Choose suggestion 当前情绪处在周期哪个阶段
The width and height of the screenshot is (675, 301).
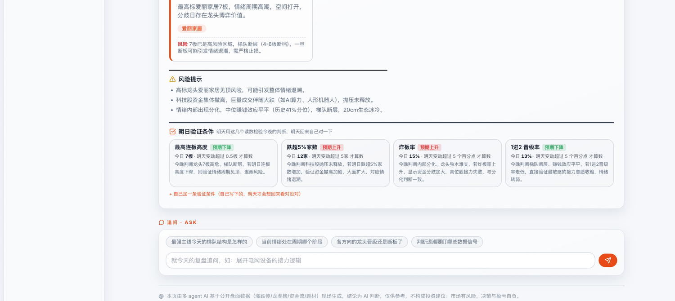[292, 242]
